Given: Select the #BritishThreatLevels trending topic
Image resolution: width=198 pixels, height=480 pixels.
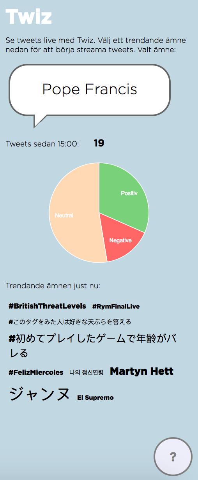Looking at the screenshot, I should tap(47, 306).
